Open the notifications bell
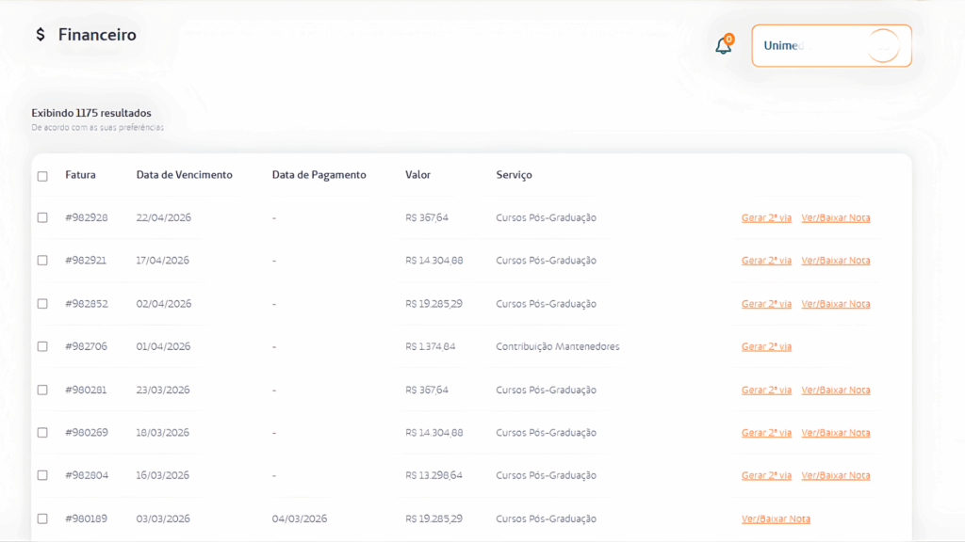Image resolution: width=965 pixels, height=542 pixels. click(723, 45)
